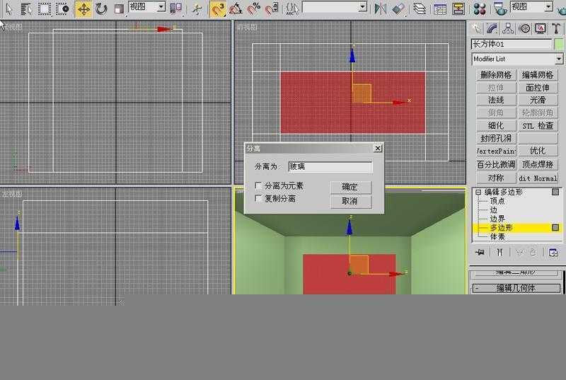This screenshot has width=566, height=380.
Task: Select the 边界 sub-object level
Action: pyautogui.click(x=497, y=219)
